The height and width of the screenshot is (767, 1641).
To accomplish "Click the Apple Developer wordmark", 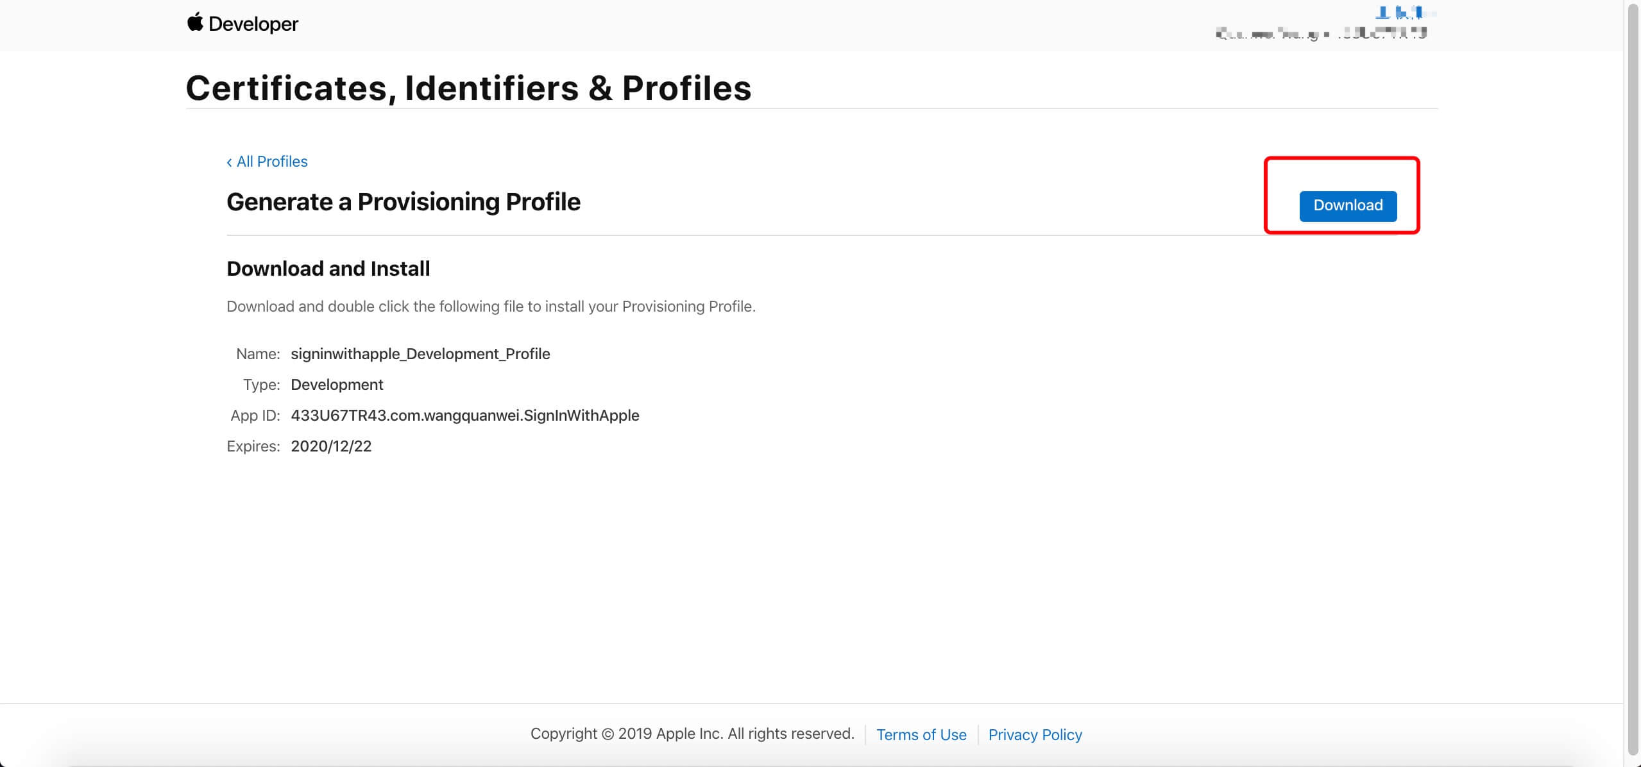I will [255, 24].
